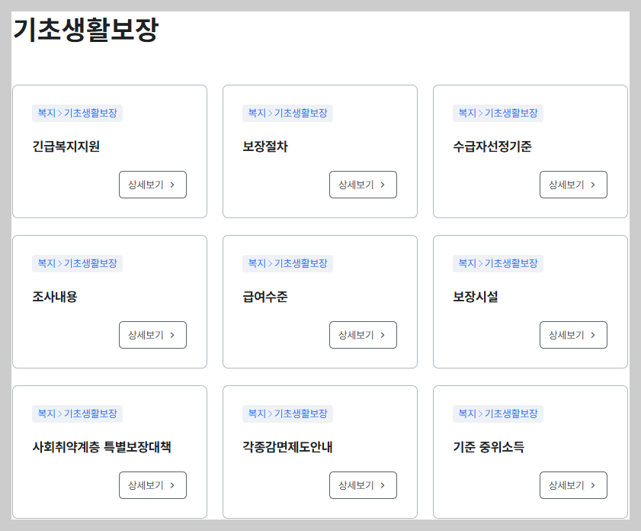The width and height of the screenshot is (641, 531).
Task: View details for 수급자선정기준
Action: (573, 185)
